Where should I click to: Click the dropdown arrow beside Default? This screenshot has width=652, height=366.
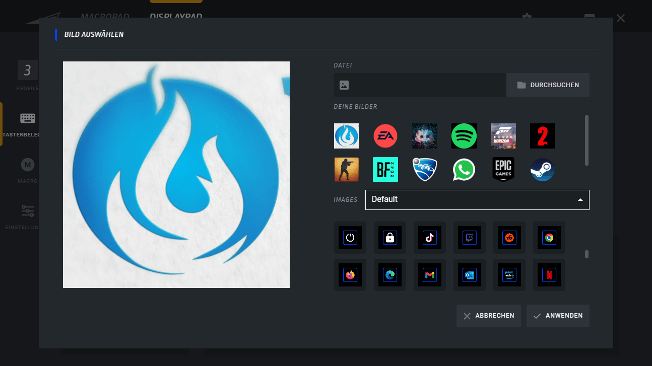(x=580, y=200)
